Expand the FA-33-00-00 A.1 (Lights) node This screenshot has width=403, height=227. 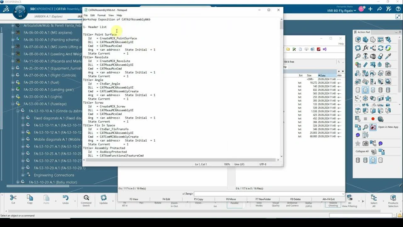[x=13, y=97]
